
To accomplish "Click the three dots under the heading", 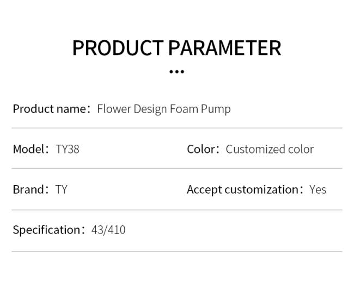I will (x=177, y=72).
